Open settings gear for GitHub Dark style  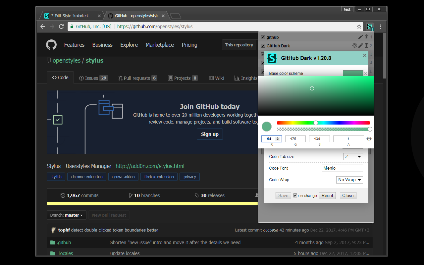(354, 46)
